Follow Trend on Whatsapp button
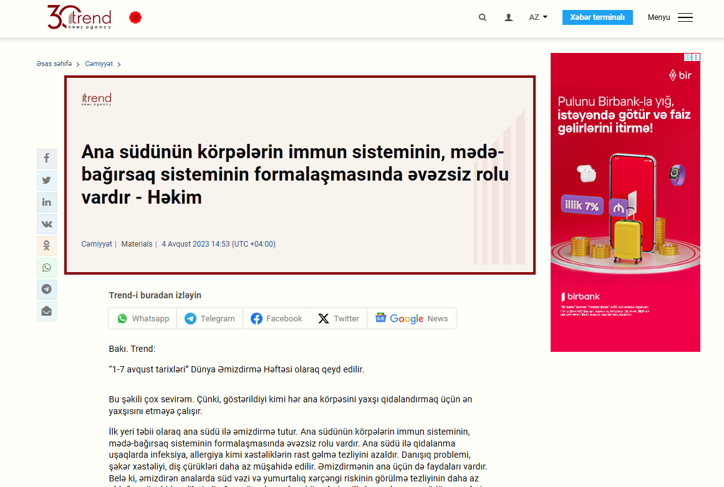Viewport: 724px width, 487px height. click(x=143, y=319)
